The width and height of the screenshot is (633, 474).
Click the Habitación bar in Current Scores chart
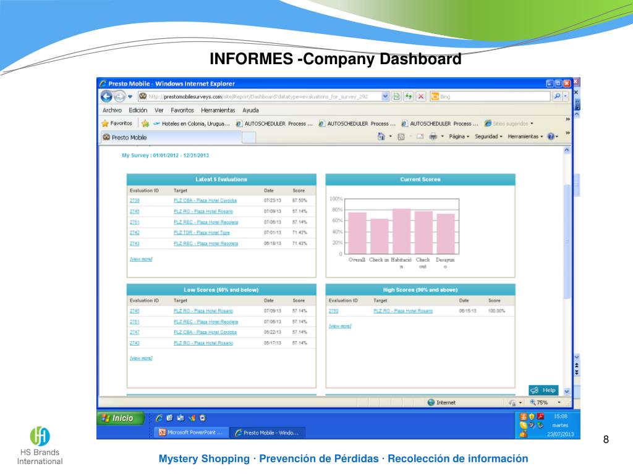[x=402, y=231]
